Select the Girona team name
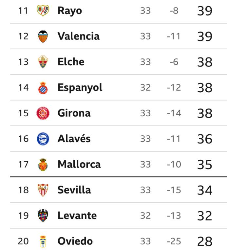Viewport: 227px width, 250px height. click(x=74, y=113)
